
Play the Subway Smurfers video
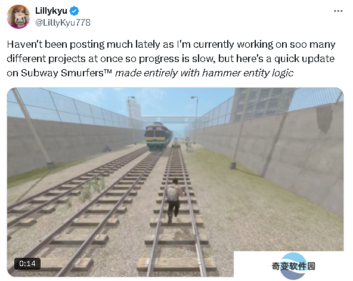pos(175,182)
